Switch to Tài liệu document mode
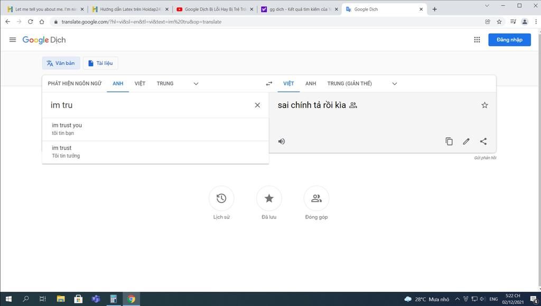The height and width of the screenshot is (306, 541). click(100, 63)
